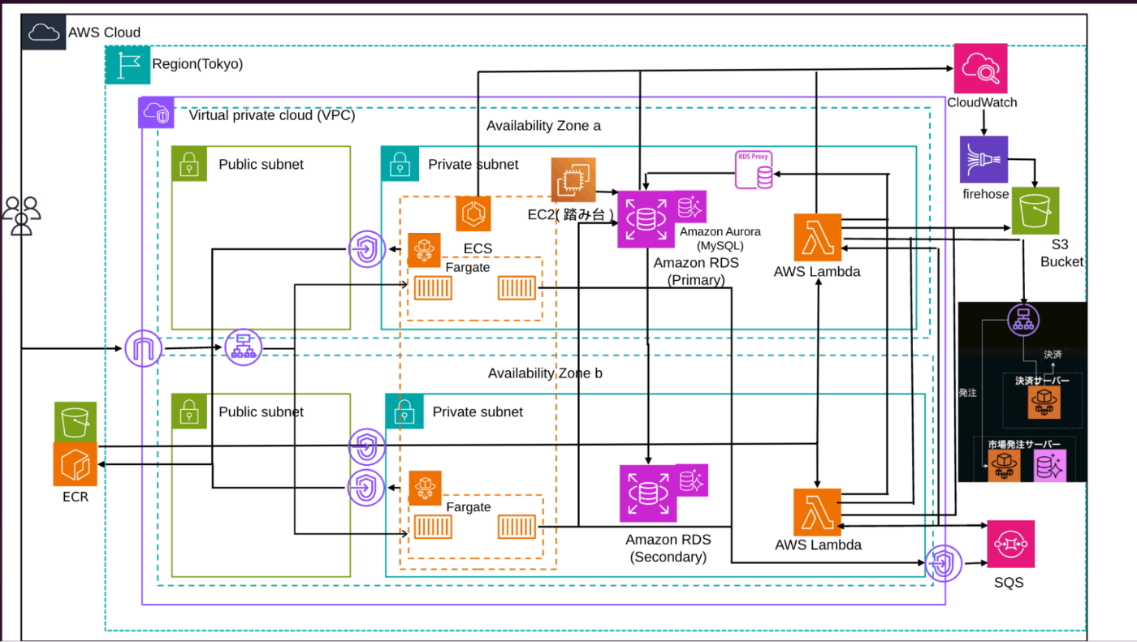Click the Aurora icon beside the RDS Primary icon
Viewport: 1137px width, 642px height.
coord(692,206)
